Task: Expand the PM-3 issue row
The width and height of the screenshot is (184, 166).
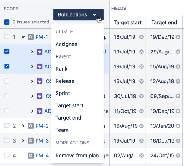Action: pyautogui.click(x=23, y=141)
